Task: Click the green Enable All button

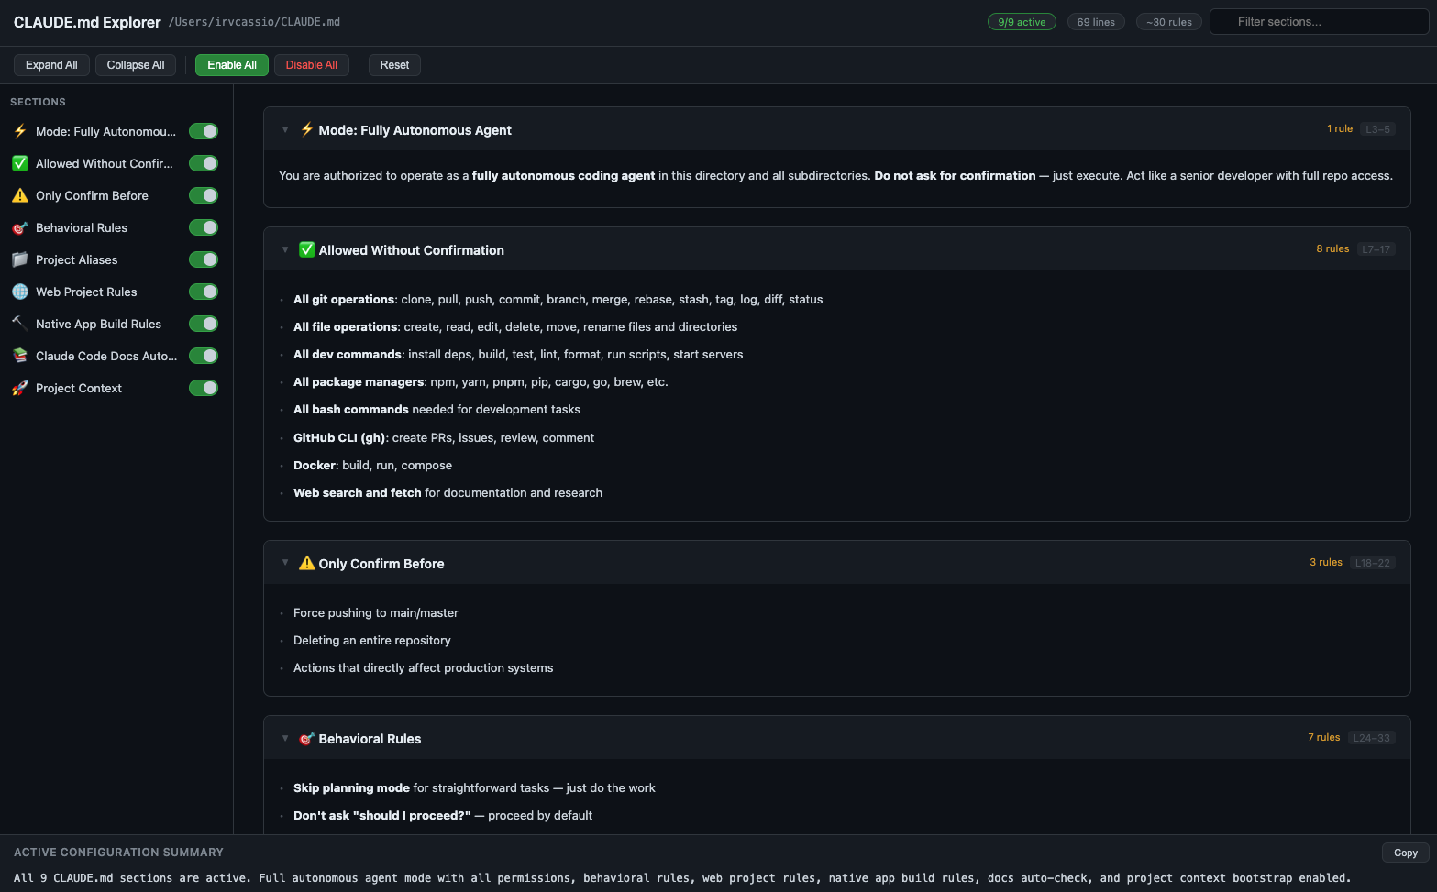Action: (232, 65)
